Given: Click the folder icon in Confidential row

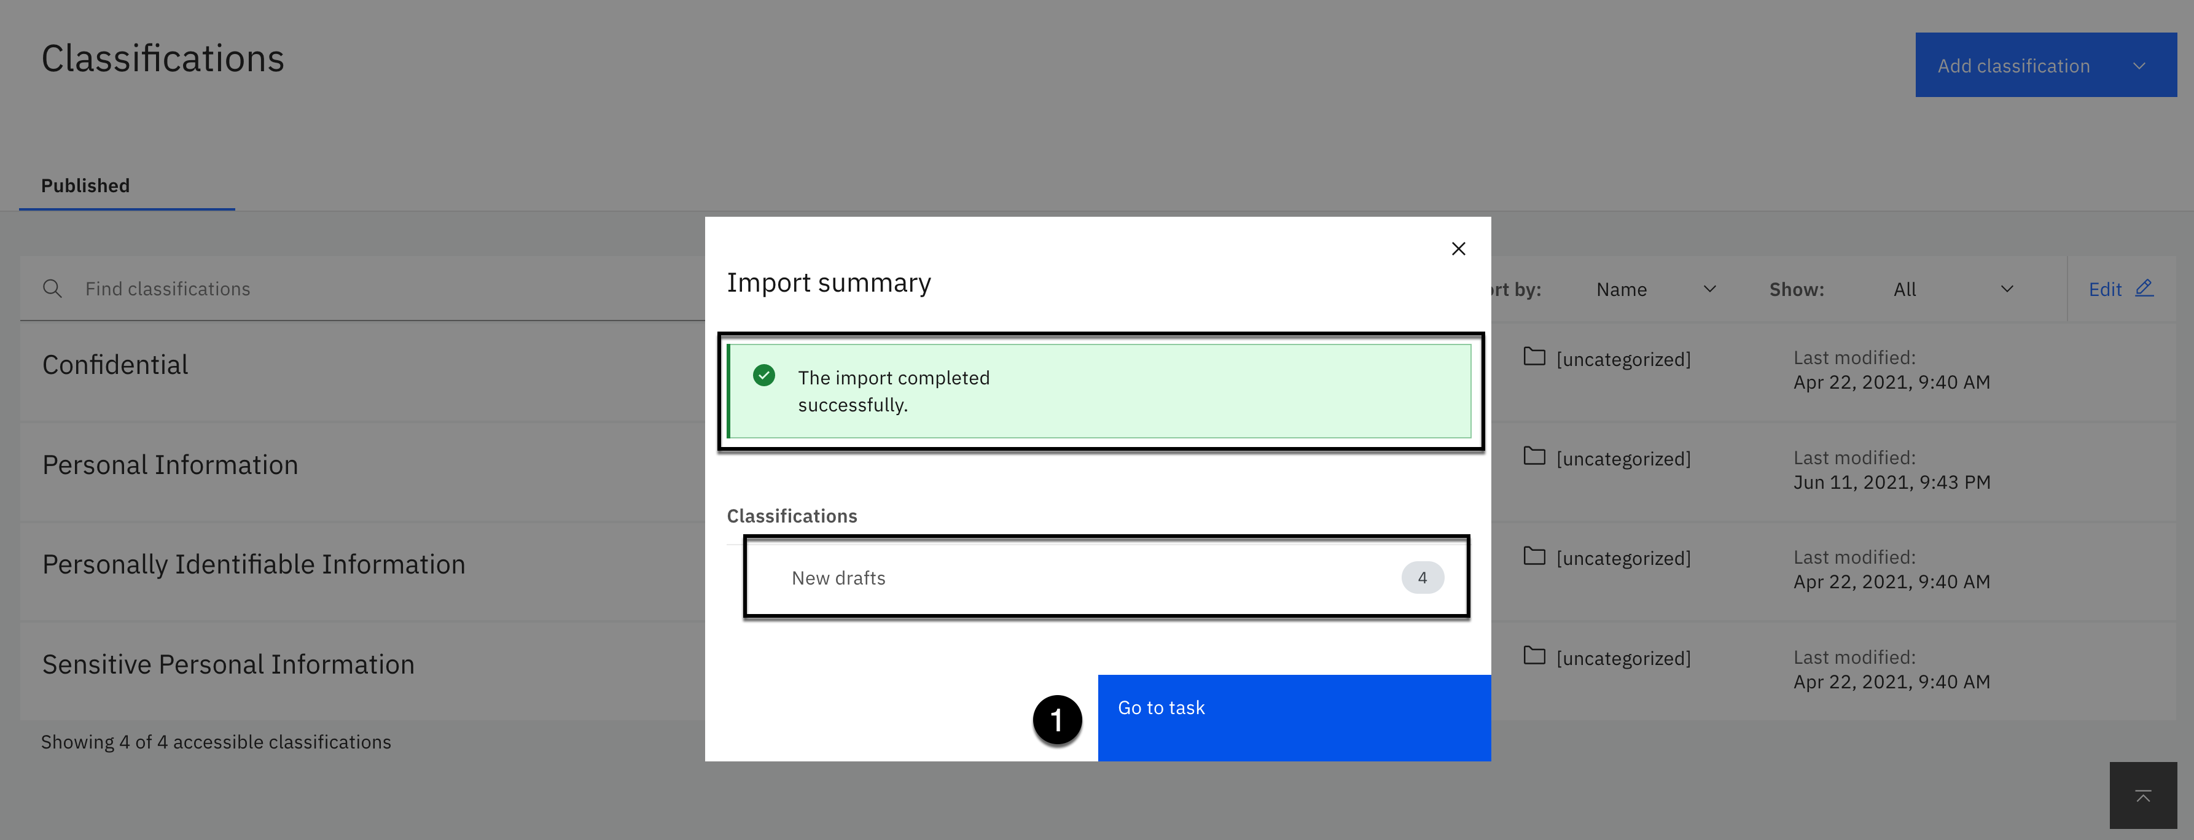Looking at the screenshot, I should click(x=1534, y=357).
